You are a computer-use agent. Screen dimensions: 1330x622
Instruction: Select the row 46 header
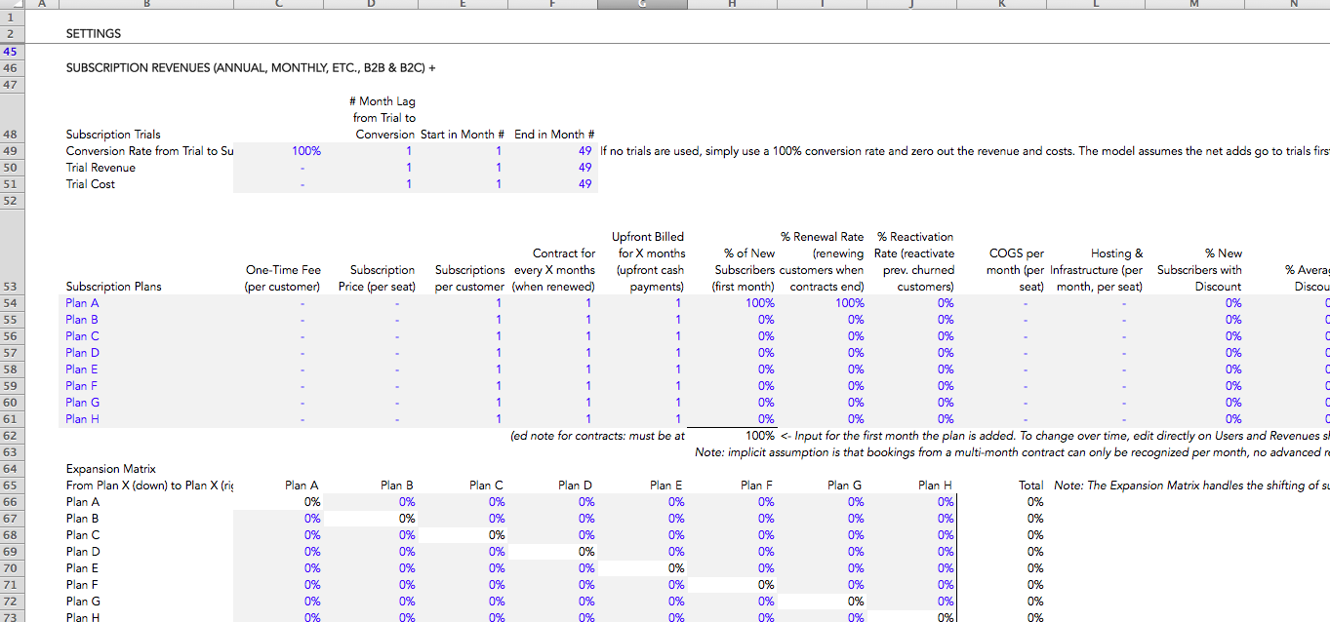pos(10,68)
